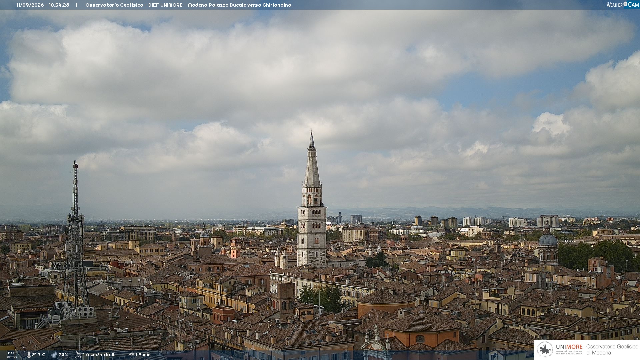Click the rain umbrella precipitation icon
Viewport: 640px width, 360px height.
tap(131, 355)
